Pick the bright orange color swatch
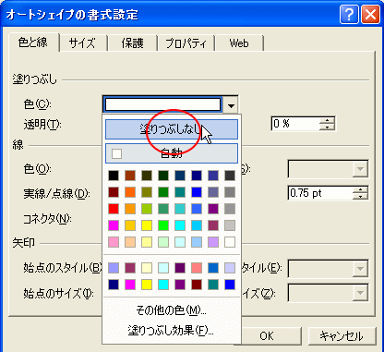The width and height of the screenshot is (384, 352). point(130,192)
